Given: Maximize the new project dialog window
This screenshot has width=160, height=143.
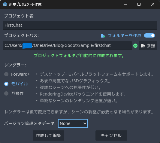Looking at the screenshot, I should 139,4.
